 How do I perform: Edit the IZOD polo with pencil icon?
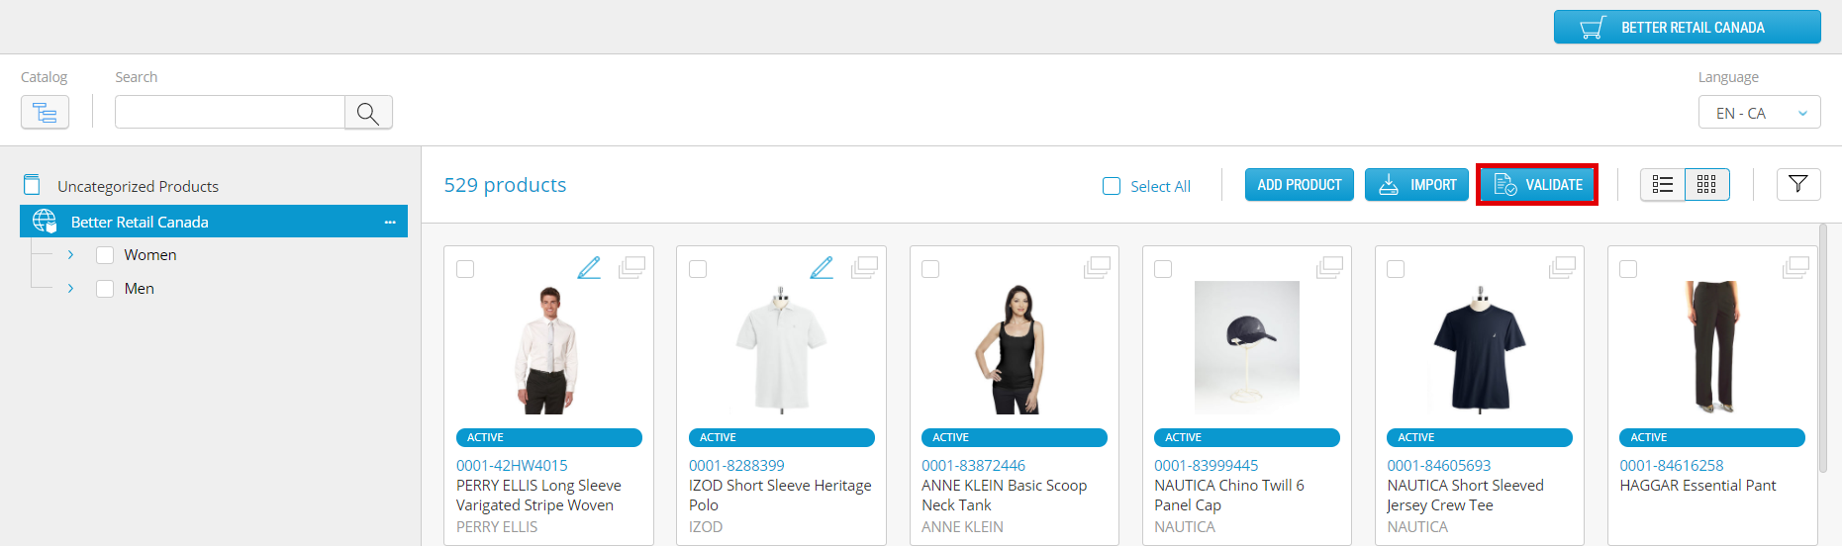tap(822, 268)
